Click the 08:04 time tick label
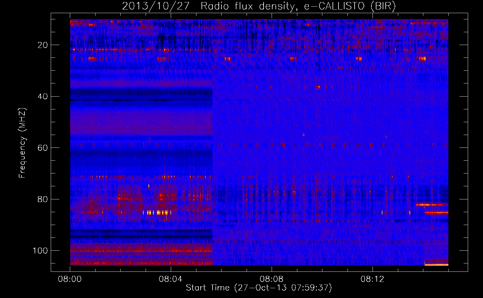 click(170, 279)
